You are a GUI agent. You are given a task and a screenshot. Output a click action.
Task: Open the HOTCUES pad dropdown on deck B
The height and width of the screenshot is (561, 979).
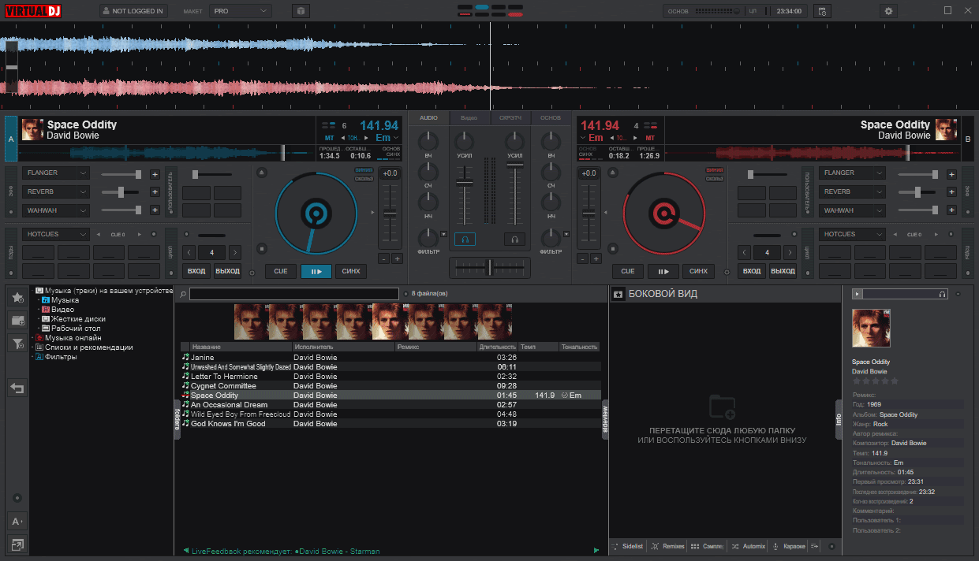[853, 234]
